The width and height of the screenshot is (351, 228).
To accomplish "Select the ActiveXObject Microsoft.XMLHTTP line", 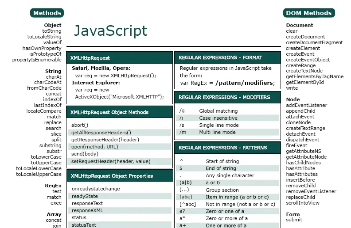I will (120, 97).
